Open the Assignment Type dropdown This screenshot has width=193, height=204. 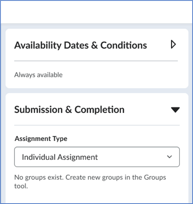pos(97,157)
